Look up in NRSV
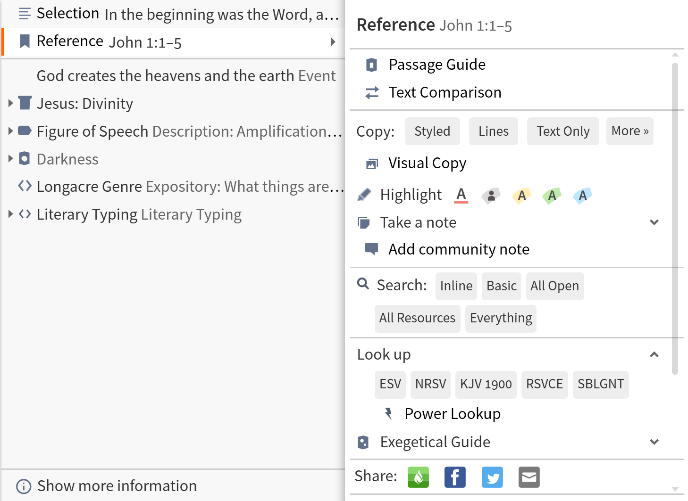 coord(431,385)
